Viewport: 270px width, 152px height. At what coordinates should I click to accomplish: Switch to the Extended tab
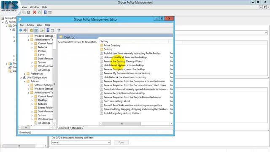click(64, 128)
